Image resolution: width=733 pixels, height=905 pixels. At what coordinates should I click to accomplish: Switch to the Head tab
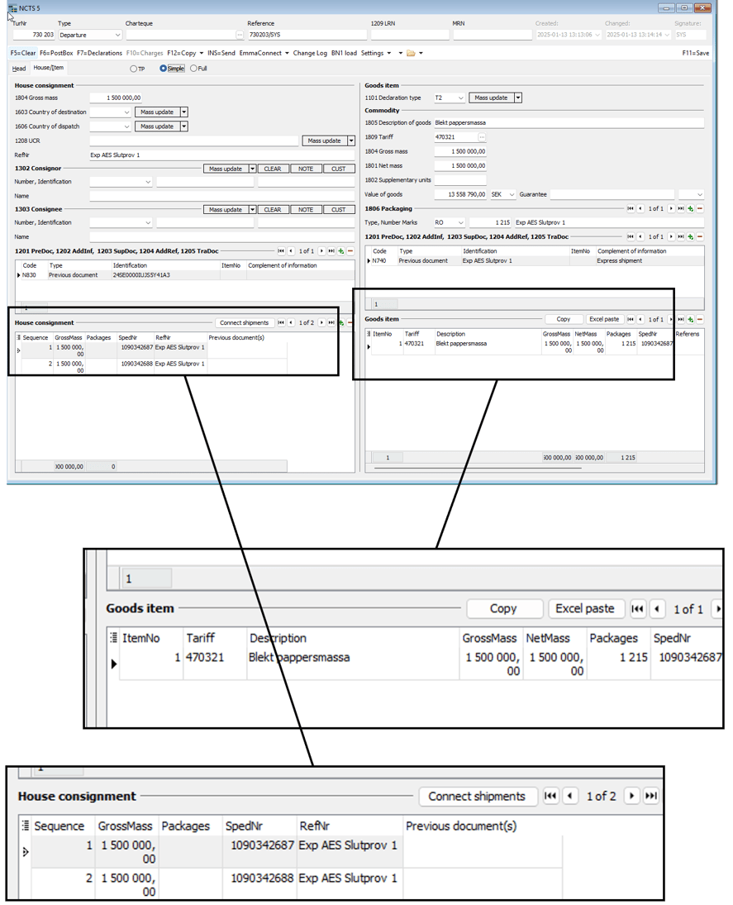pyautogui.click(x=19, y=69)
